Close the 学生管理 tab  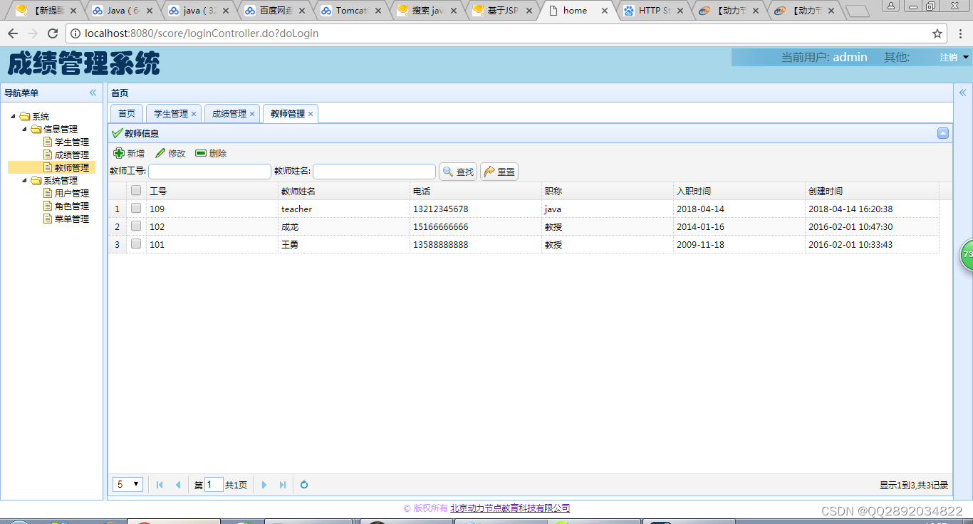194,114
